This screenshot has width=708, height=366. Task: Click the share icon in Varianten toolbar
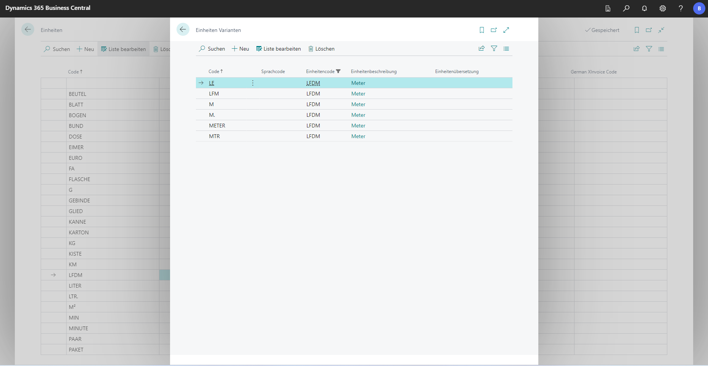[482, 49]
